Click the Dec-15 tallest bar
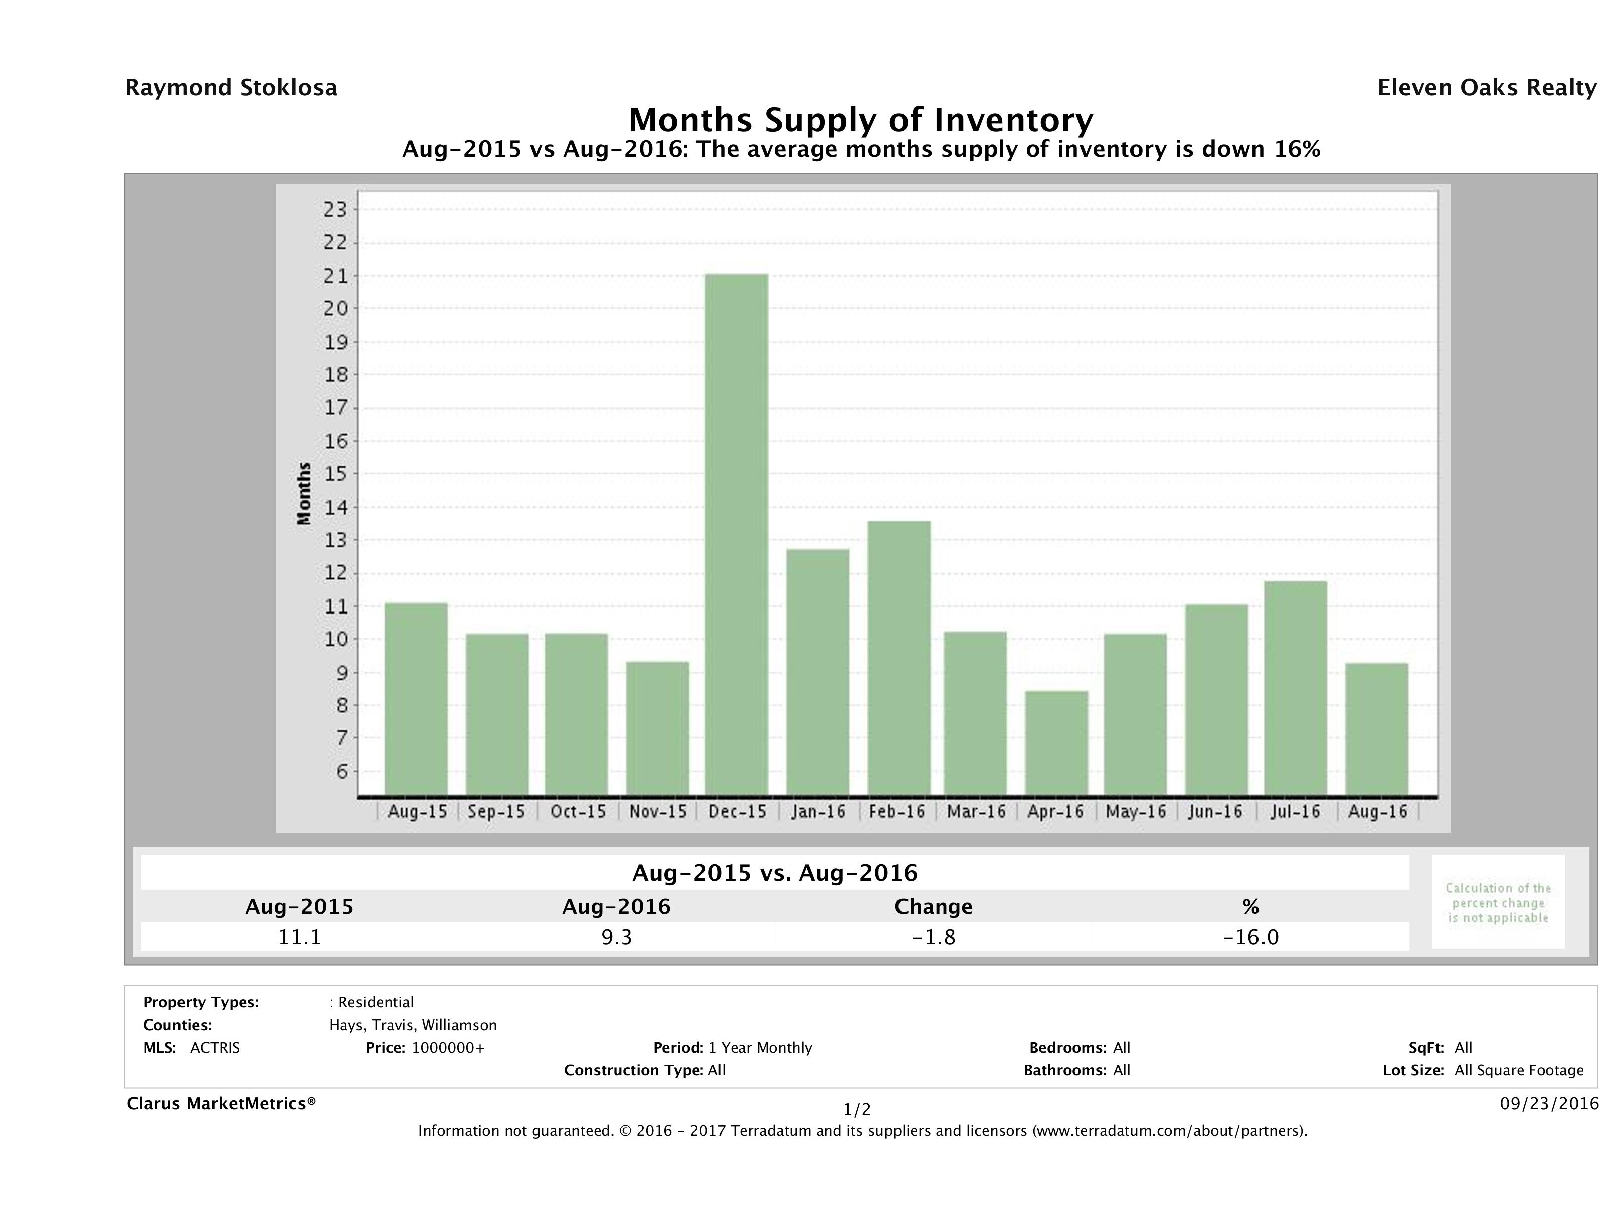This screenshot has width=1618, height=1227. tap(737, 534)
